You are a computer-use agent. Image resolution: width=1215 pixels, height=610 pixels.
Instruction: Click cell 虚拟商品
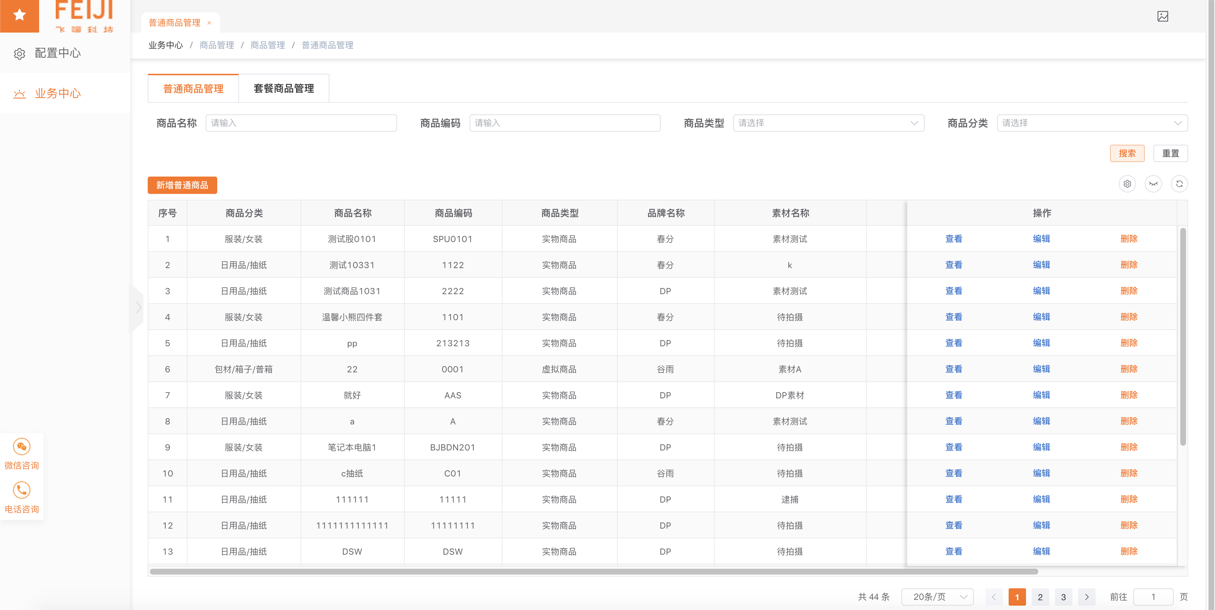(x=559, y=369)
